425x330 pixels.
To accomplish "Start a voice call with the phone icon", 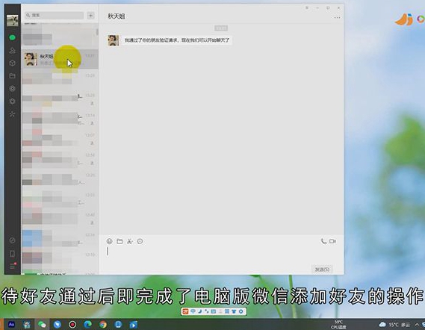I will [x=323, y=241].
